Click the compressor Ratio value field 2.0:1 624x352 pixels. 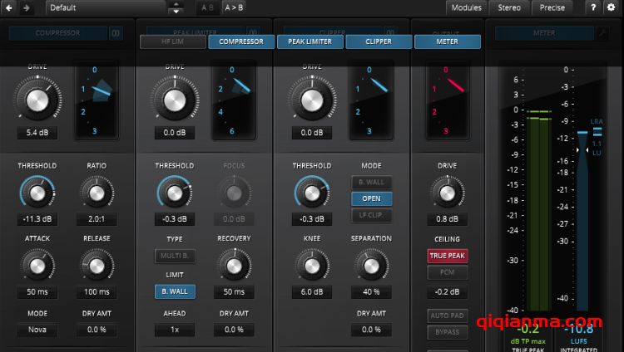coord(97,219)
